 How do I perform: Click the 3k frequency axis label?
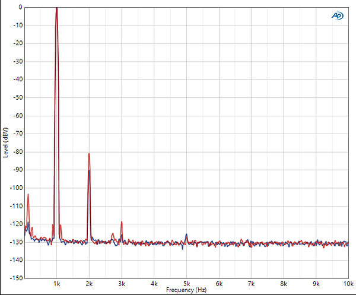122,284
